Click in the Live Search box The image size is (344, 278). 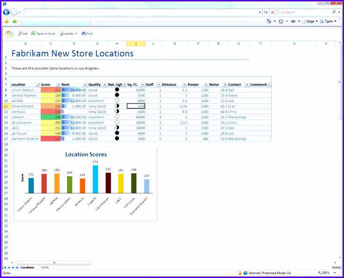point(304,12)
